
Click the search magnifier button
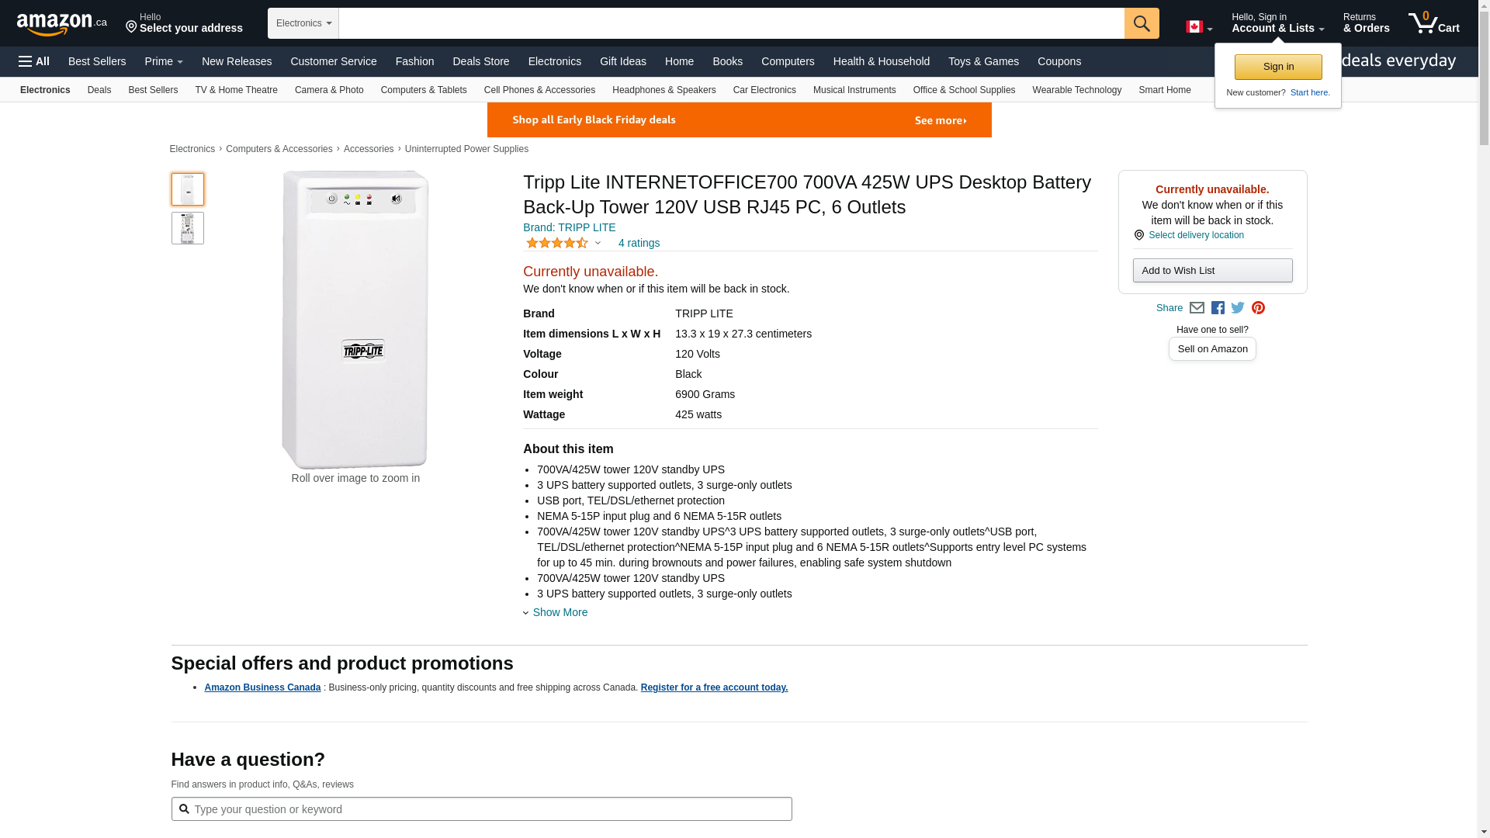coord(1141,23)
